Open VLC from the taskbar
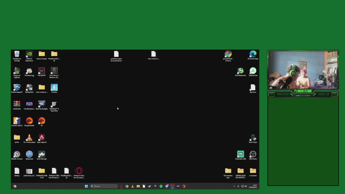 pos(132,186)
